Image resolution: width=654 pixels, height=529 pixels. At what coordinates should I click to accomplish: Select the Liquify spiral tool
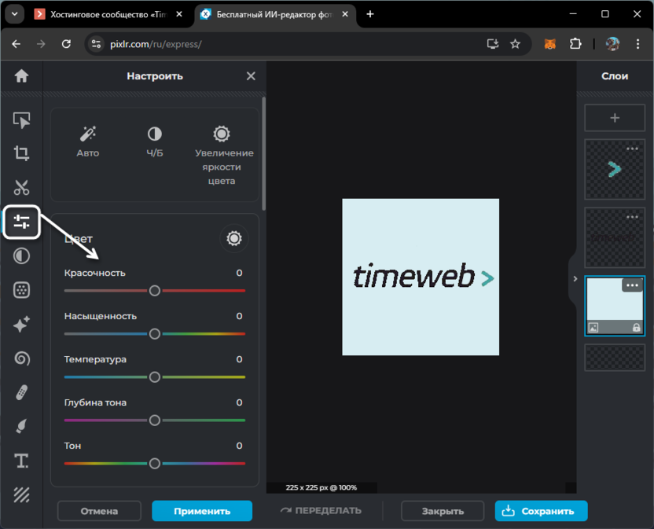[21, 358]
